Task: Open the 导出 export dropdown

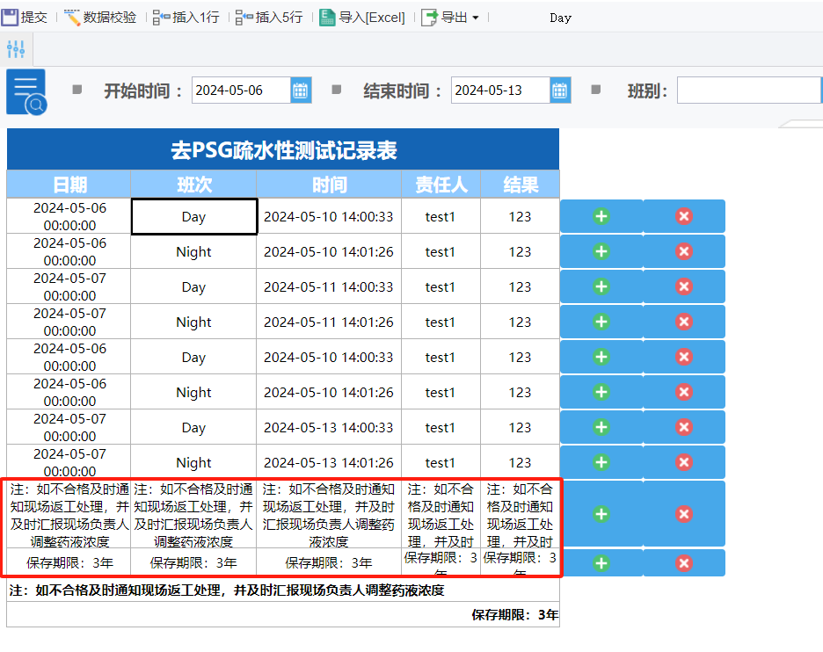Action: click(450, 18)
